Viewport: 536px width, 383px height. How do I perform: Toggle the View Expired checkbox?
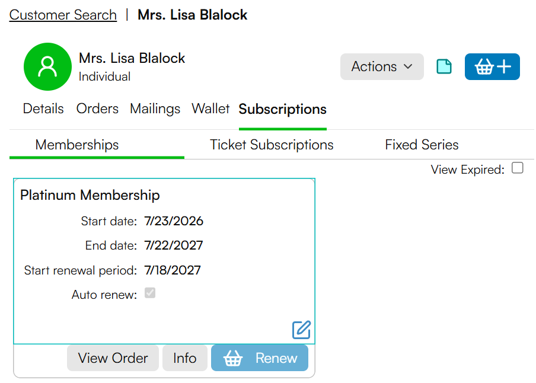click(x=518, y=168)
